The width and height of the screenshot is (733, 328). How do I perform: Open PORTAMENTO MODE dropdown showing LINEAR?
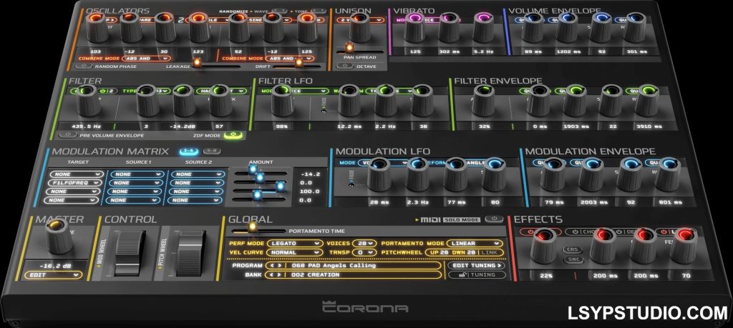tap(474, 243)
